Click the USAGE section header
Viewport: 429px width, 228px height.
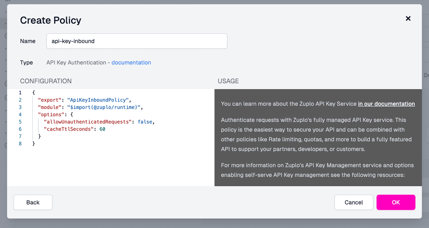(228, 81)
